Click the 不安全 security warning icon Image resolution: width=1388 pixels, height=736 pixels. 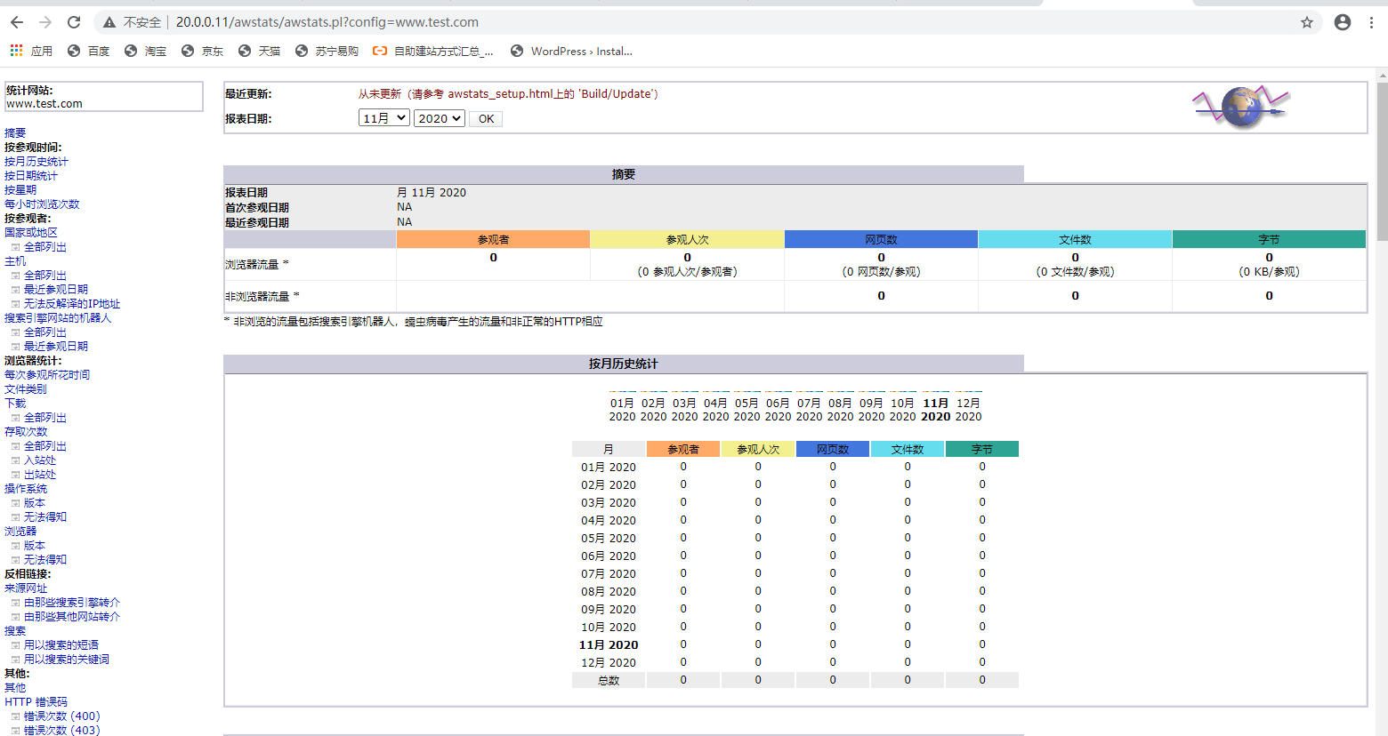(109, 22)
